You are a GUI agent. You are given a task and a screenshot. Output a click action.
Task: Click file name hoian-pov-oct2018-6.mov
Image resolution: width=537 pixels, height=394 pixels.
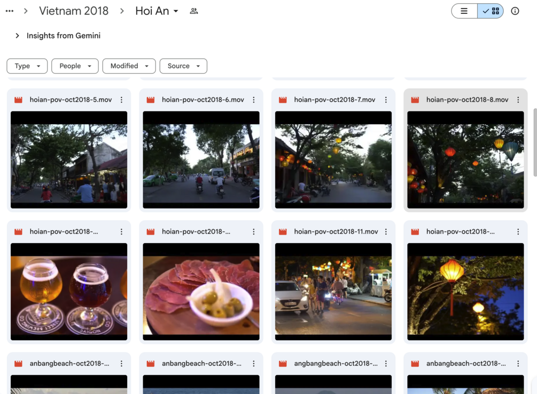pyautogui.click(x=203, y=100)
